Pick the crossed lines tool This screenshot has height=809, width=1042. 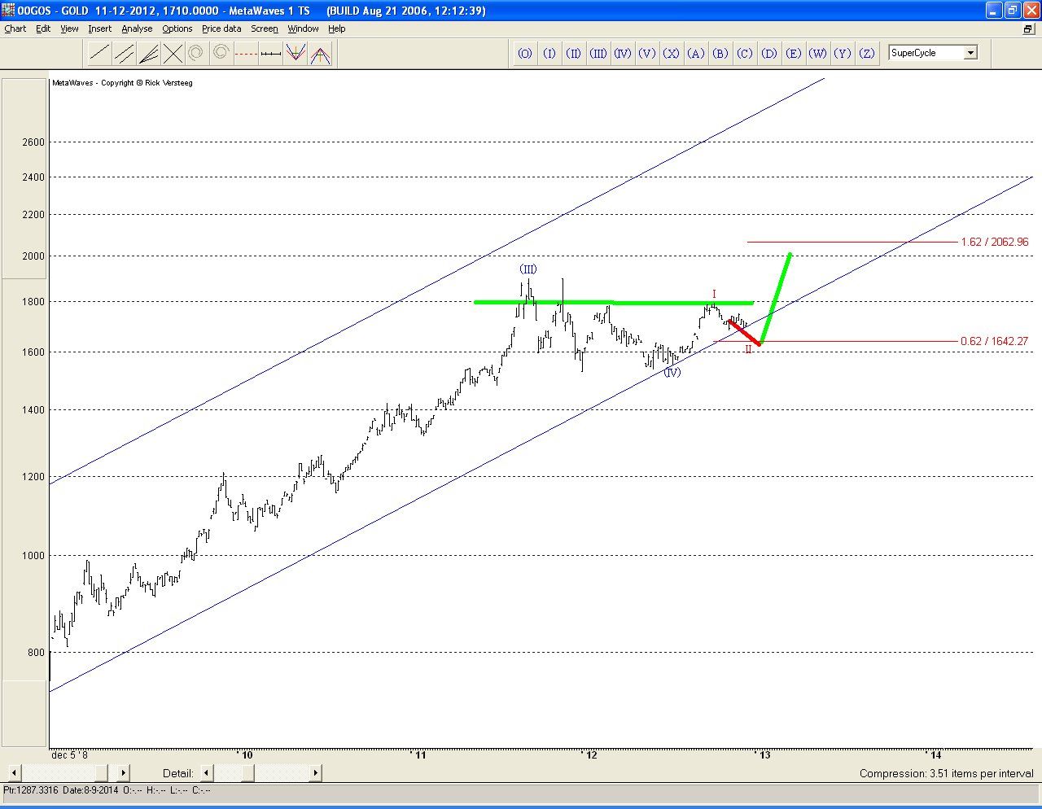point(173,54)
